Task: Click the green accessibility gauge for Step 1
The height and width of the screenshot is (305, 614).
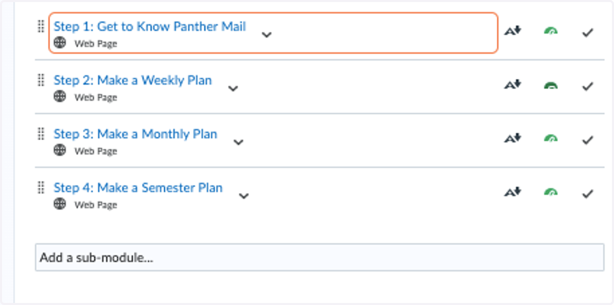Action: [x=551, y=32]
